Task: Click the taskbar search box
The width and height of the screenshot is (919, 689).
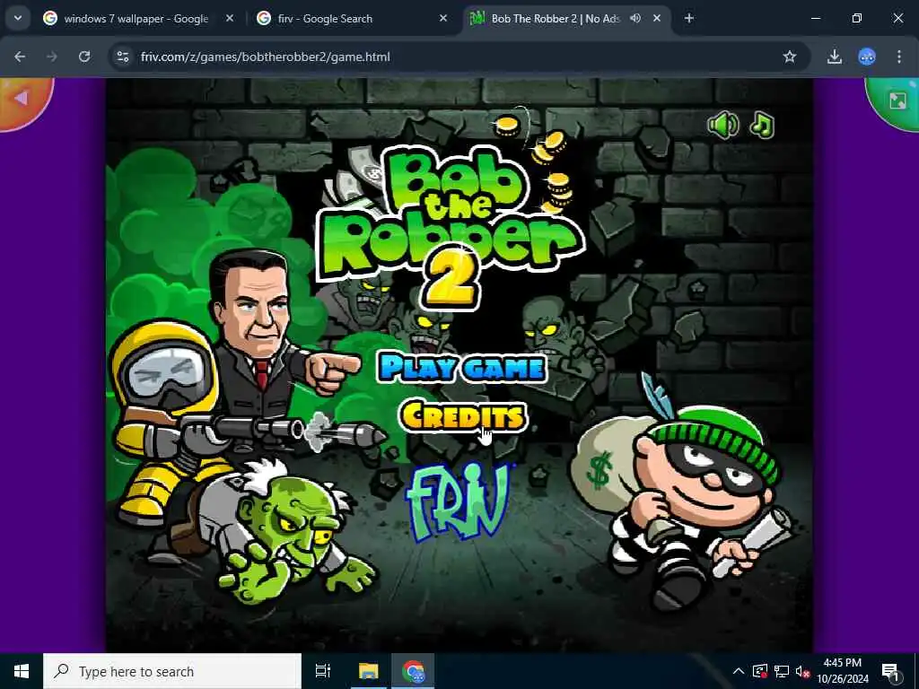Action: click(172, 671)
